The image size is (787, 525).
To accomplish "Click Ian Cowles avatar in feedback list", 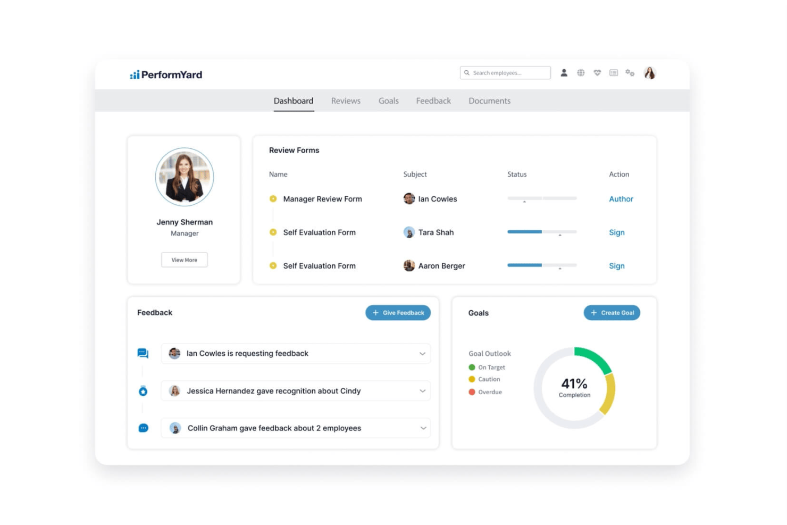I will (174, 353).
